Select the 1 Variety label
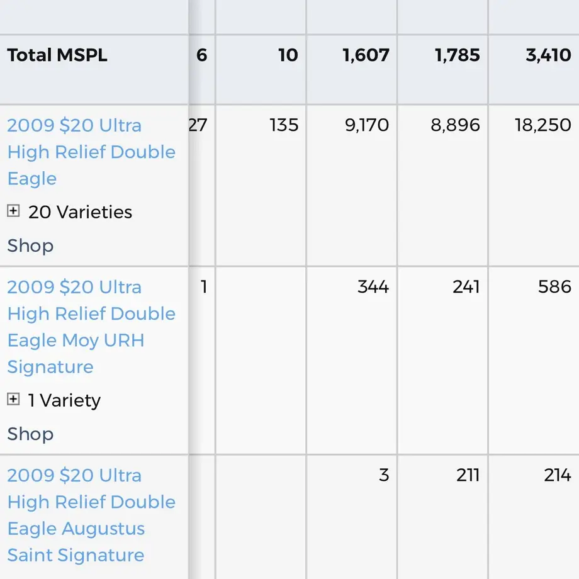Screen dimensions: 579x579 [64, 401]
